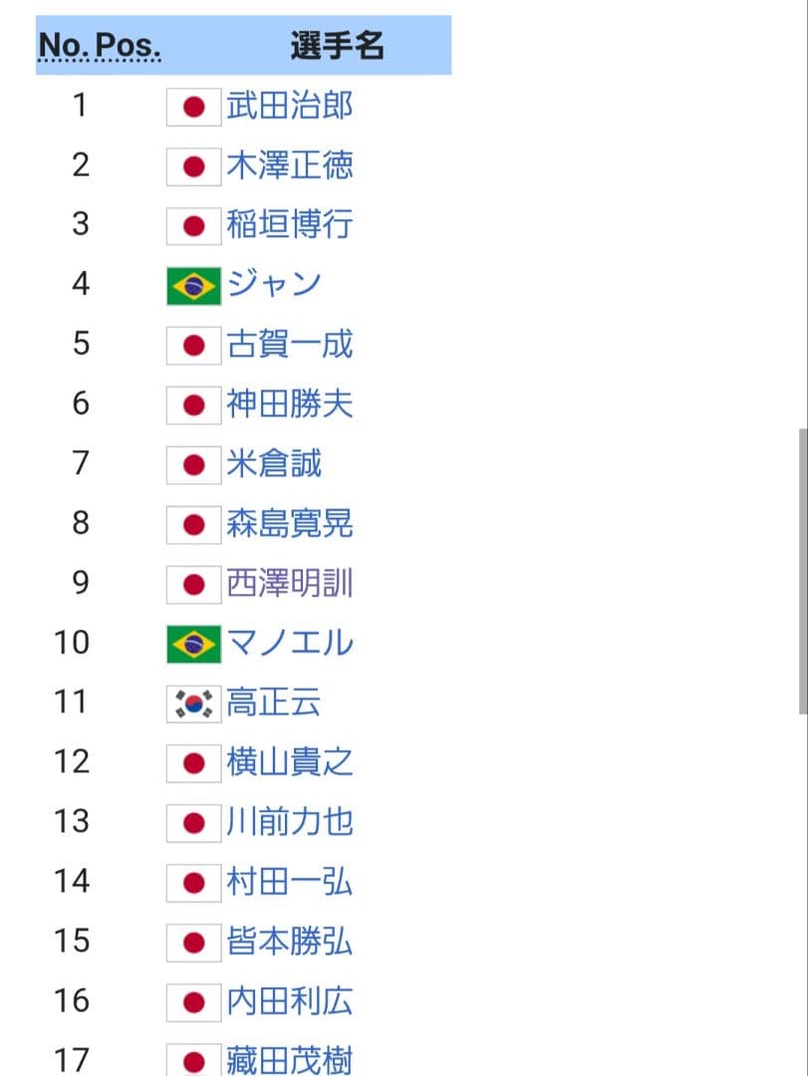The image size is (808, 1076).
Task: Open player link 稲垣博行
Action: (290, 225)
